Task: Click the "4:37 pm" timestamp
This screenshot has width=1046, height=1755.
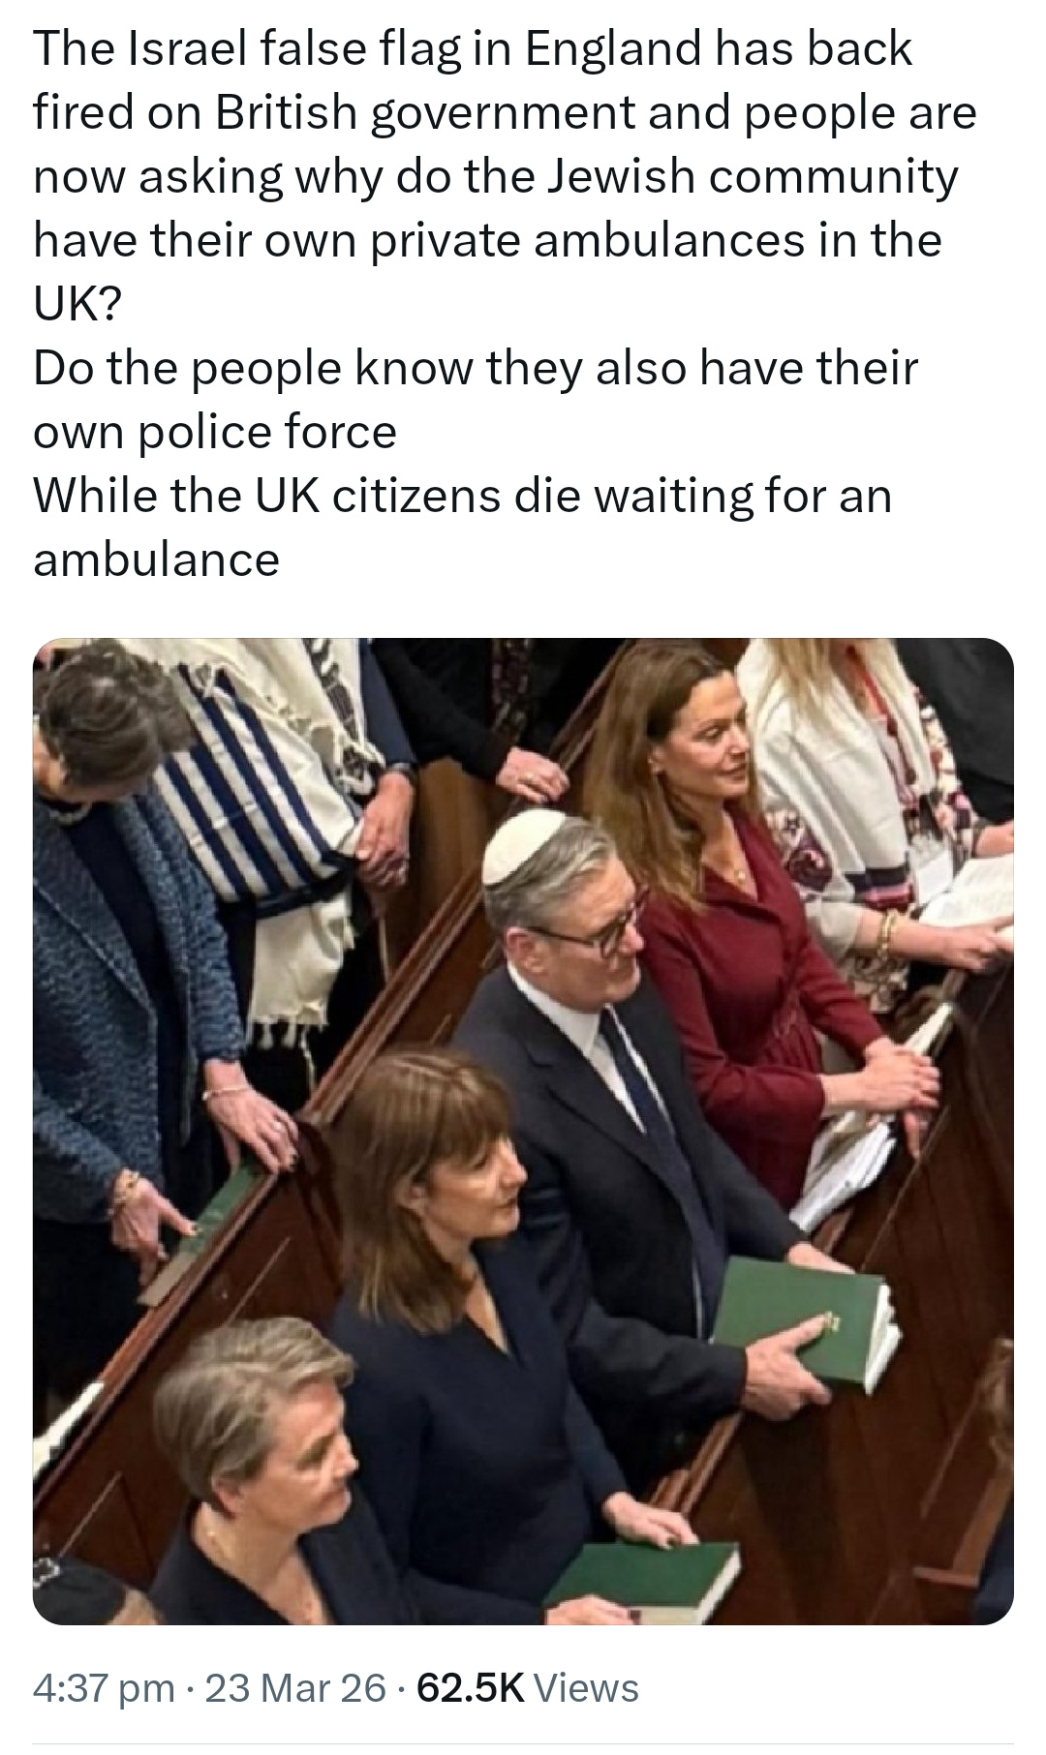Action: (105, 1687)
